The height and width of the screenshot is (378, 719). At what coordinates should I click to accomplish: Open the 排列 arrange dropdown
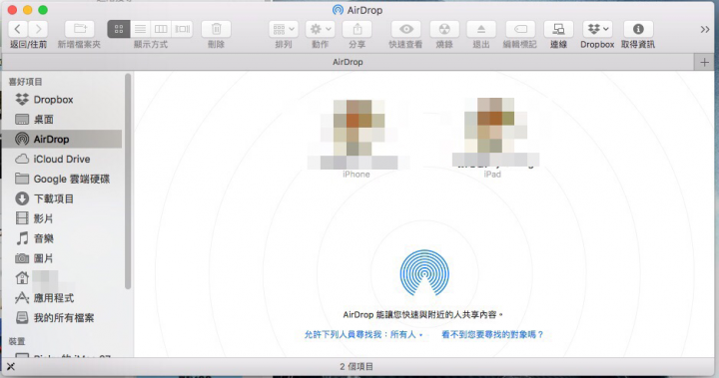coord(284,29)
